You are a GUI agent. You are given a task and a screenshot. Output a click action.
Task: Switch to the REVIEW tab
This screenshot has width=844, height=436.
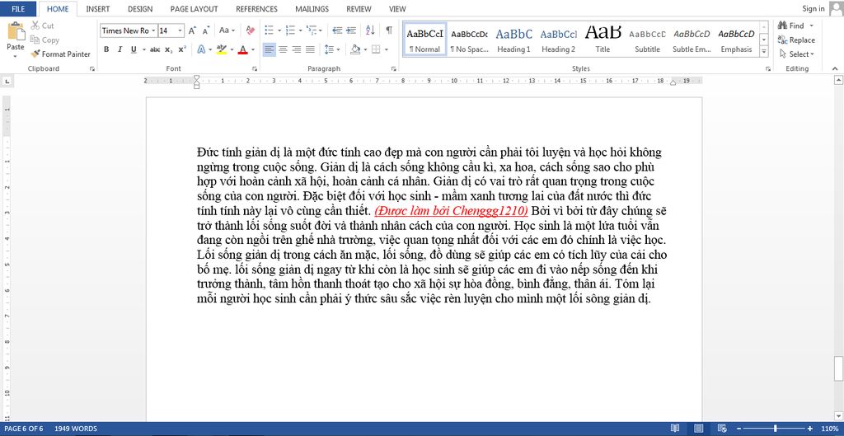[359, 8]
